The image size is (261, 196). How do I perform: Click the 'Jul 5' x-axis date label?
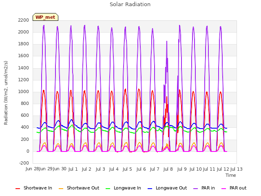point(127,169)
